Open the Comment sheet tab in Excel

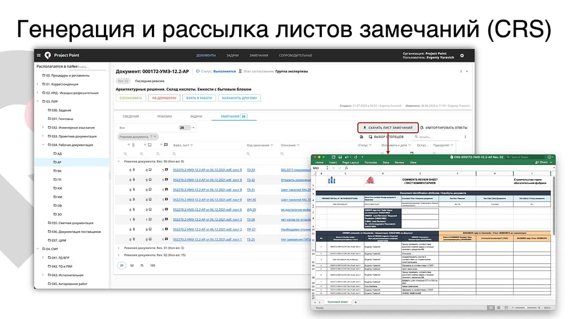click(337, 302)
